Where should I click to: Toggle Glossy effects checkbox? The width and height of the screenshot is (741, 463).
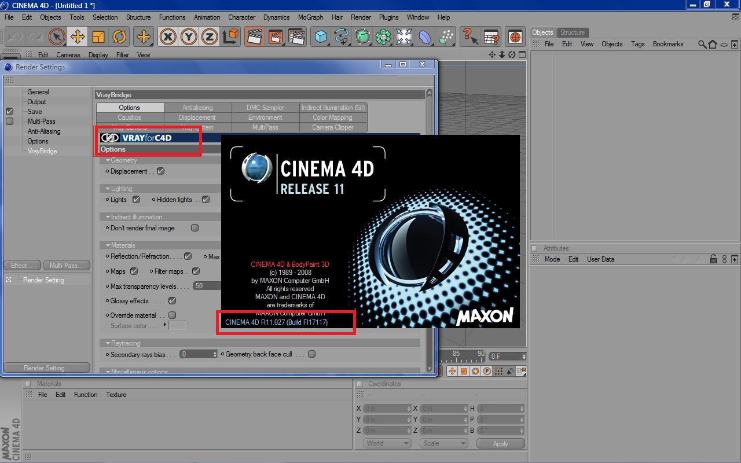[x=172, y=301]
